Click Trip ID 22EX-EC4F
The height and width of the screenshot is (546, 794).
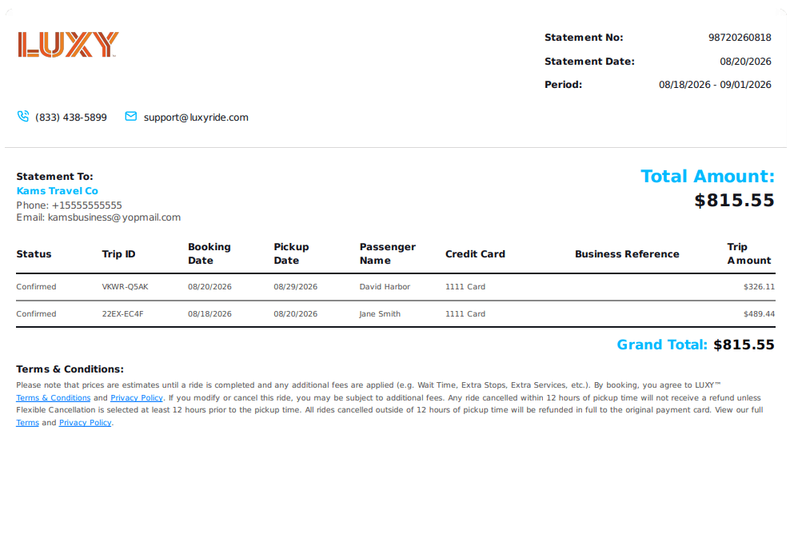click(122, 314)
